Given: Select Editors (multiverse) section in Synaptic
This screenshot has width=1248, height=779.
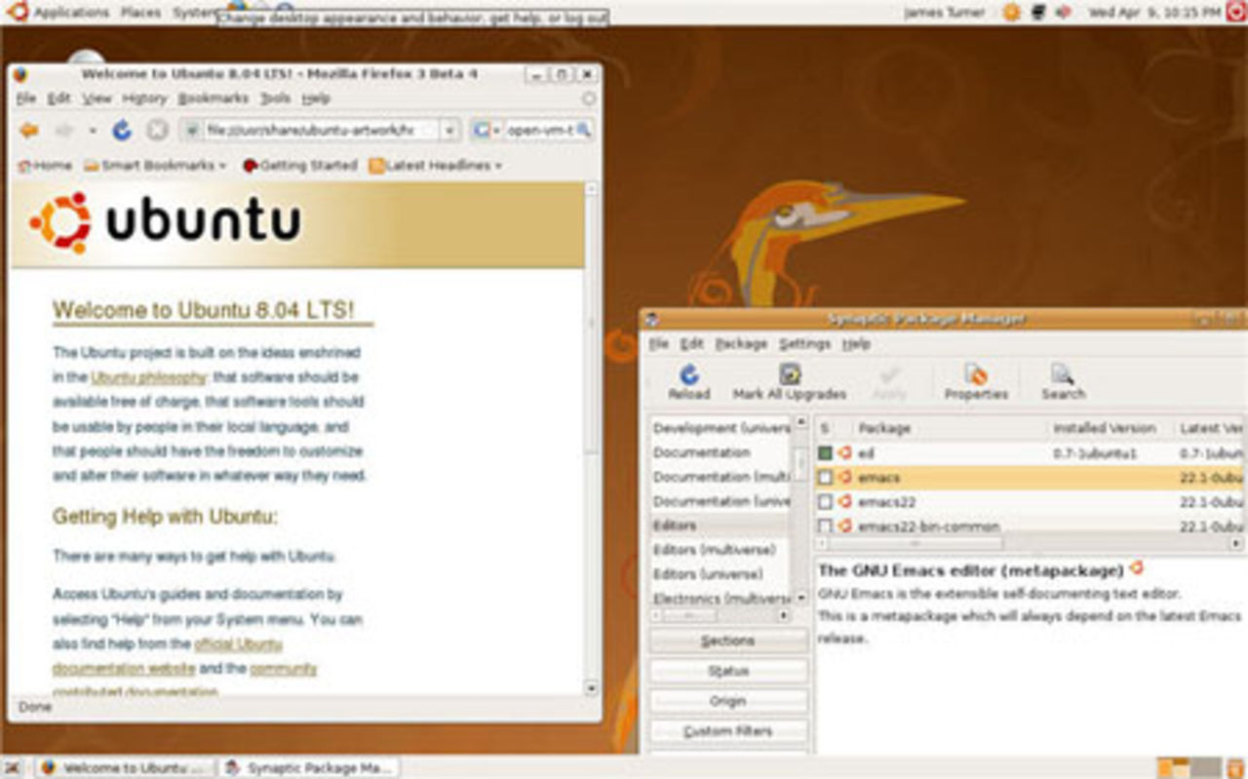Looking at the screenshot, I should tap(721, 550).
